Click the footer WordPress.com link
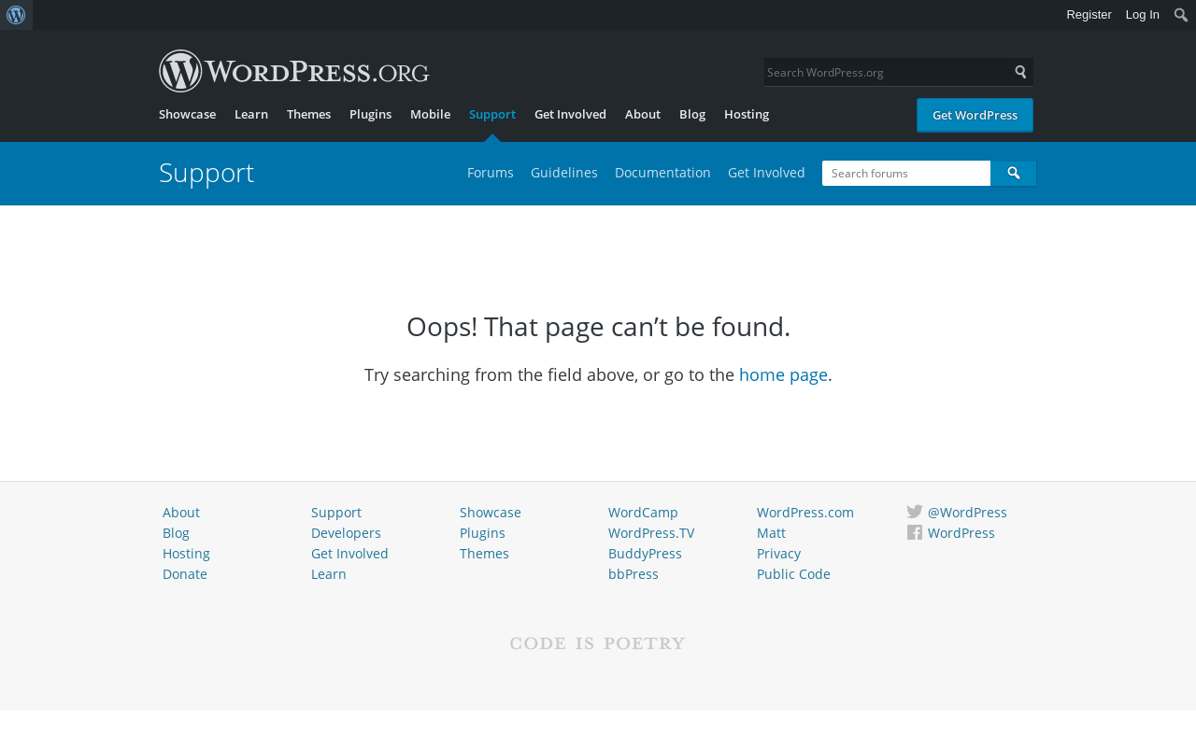Screen dimensions: 1196x747 [805, 513]
